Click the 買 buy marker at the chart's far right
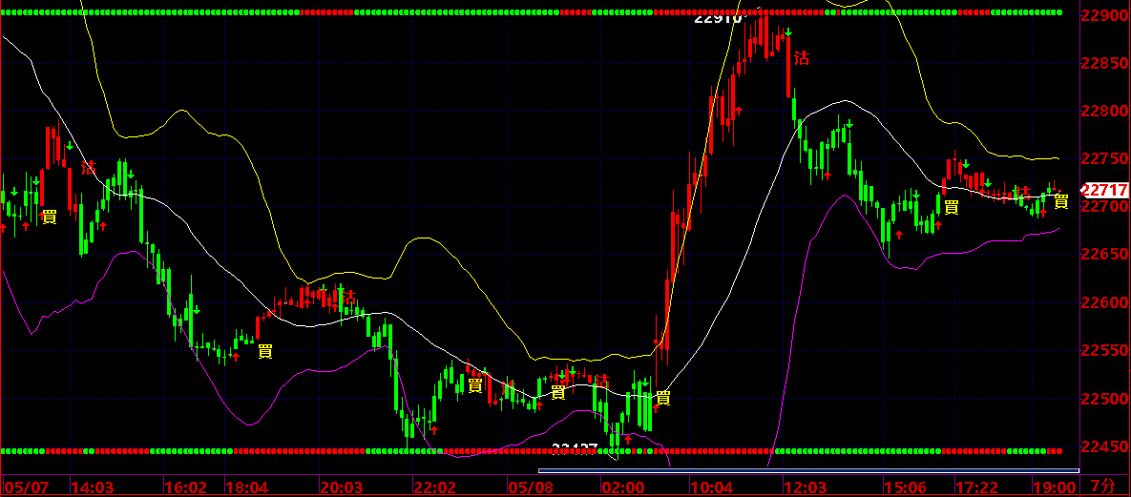The image size is (1131, 497). coord(1061,201)
